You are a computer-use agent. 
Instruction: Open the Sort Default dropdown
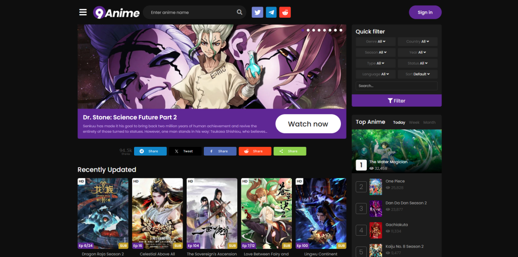(x=417, y=74)
